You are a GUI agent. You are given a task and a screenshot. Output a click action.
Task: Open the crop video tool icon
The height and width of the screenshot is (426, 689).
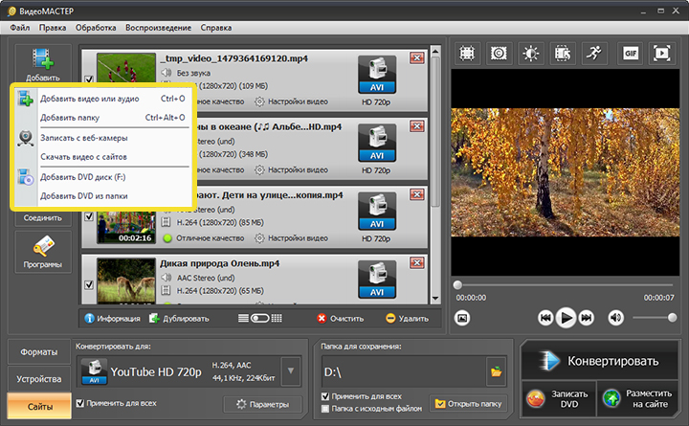pos(467,54)
